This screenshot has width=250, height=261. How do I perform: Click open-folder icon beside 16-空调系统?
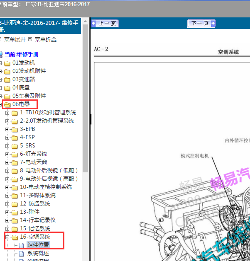pyautogui.click(x=15, y=237)
